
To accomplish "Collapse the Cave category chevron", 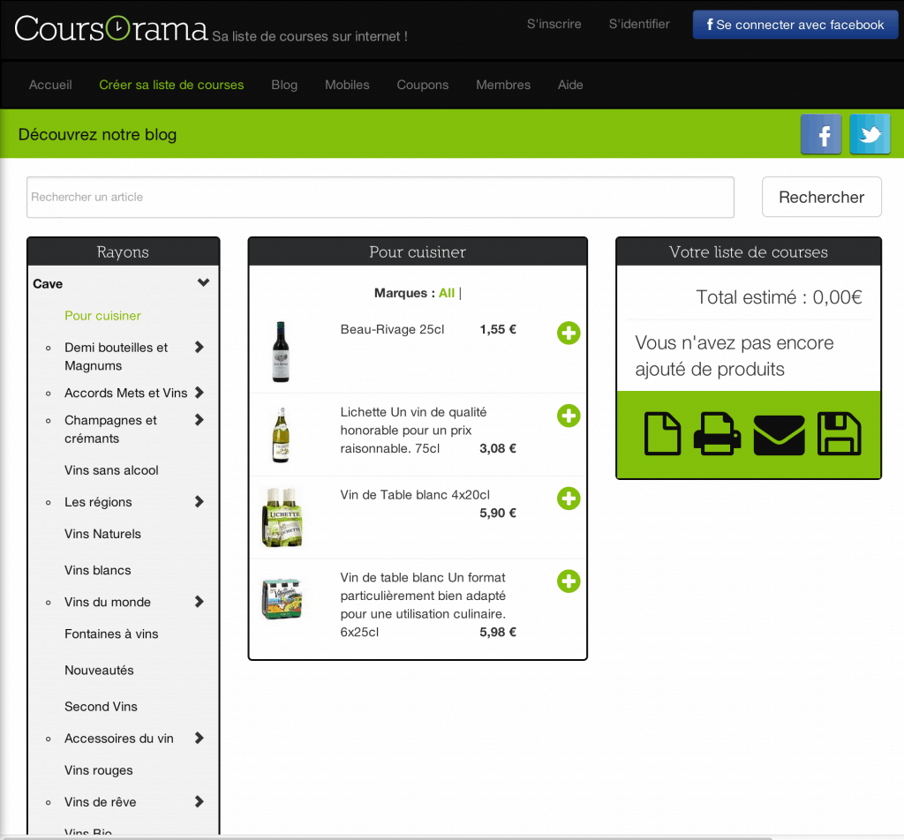I will tap(204, 283).
